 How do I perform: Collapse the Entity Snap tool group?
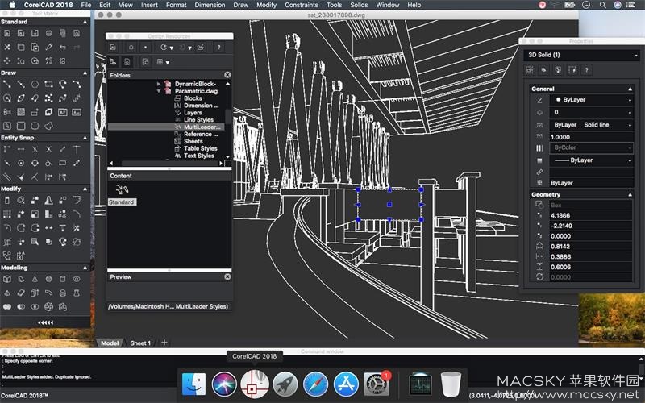(85, 138)
